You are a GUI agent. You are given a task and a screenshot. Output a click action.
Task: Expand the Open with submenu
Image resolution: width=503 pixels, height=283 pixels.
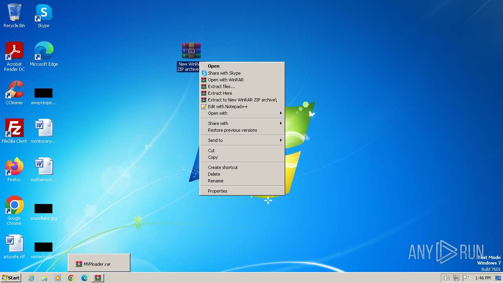point(242,113)
